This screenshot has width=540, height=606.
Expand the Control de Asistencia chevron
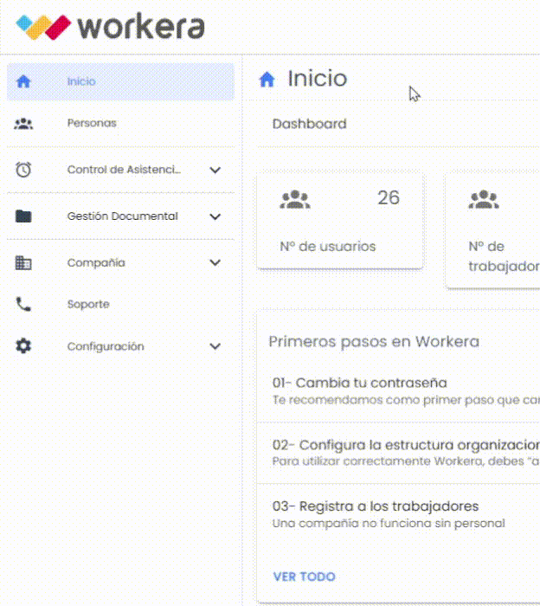click(215, 171)
